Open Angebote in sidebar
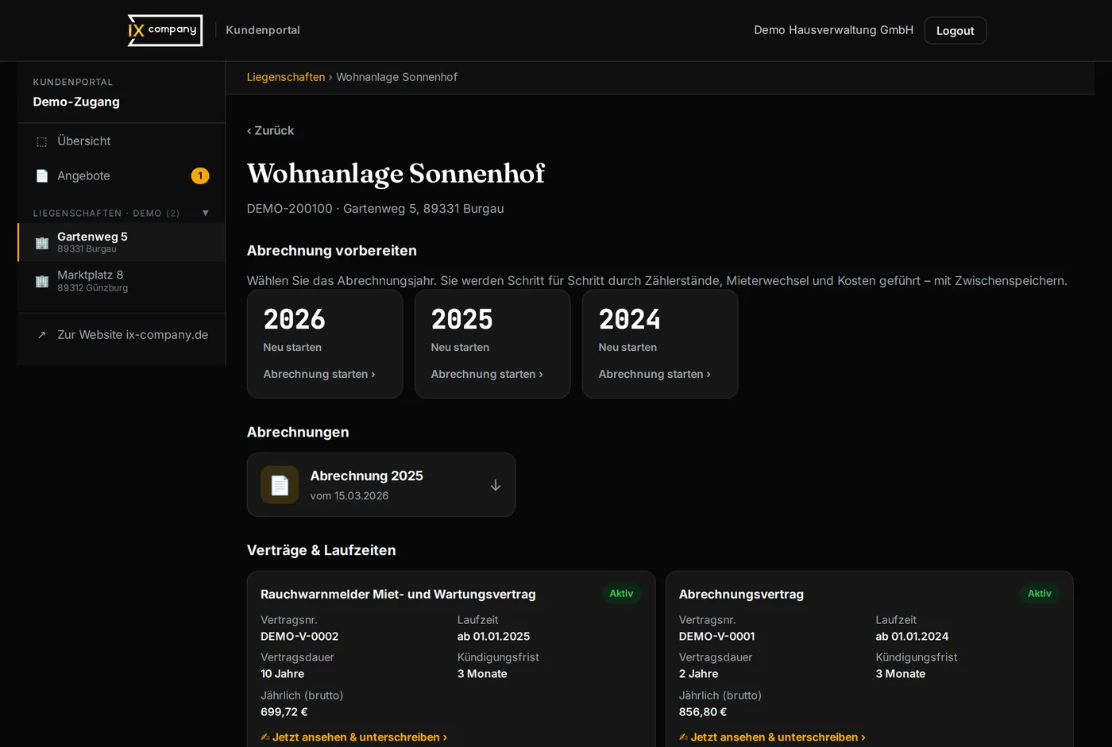 pyautogui.click(x=122, y=176)
